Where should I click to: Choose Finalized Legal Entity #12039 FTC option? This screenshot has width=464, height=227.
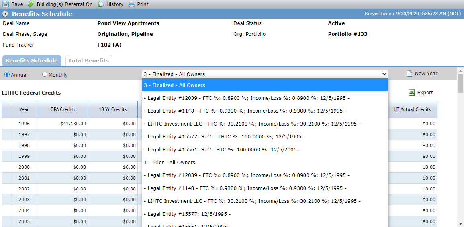[x=265, y=98]
